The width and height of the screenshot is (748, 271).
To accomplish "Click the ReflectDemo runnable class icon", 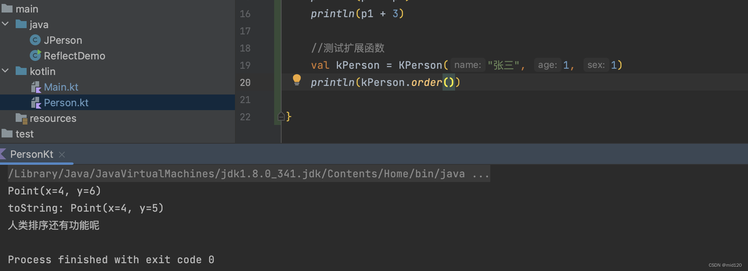I will click(36, 55).
